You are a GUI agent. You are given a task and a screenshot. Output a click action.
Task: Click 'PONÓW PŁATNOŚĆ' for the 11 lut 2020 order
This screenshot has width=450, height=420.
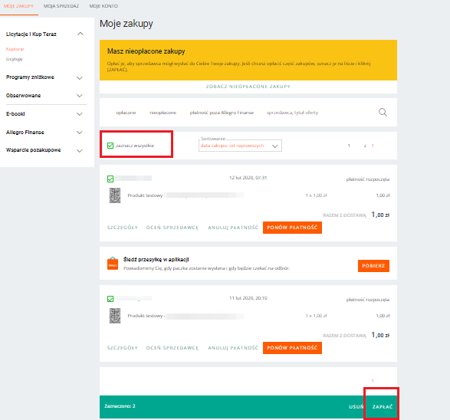pyautogui.click(x=292, y=348)
